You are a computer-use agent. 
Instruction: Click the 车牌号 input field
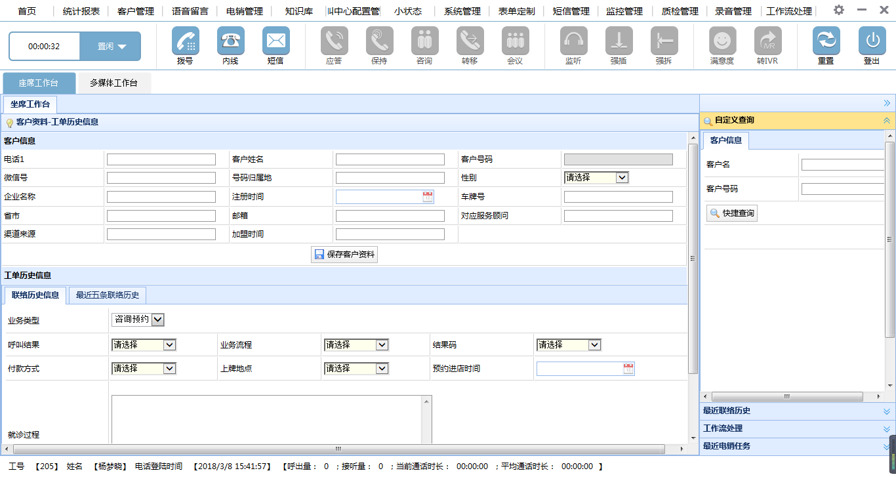pos(619,197)
